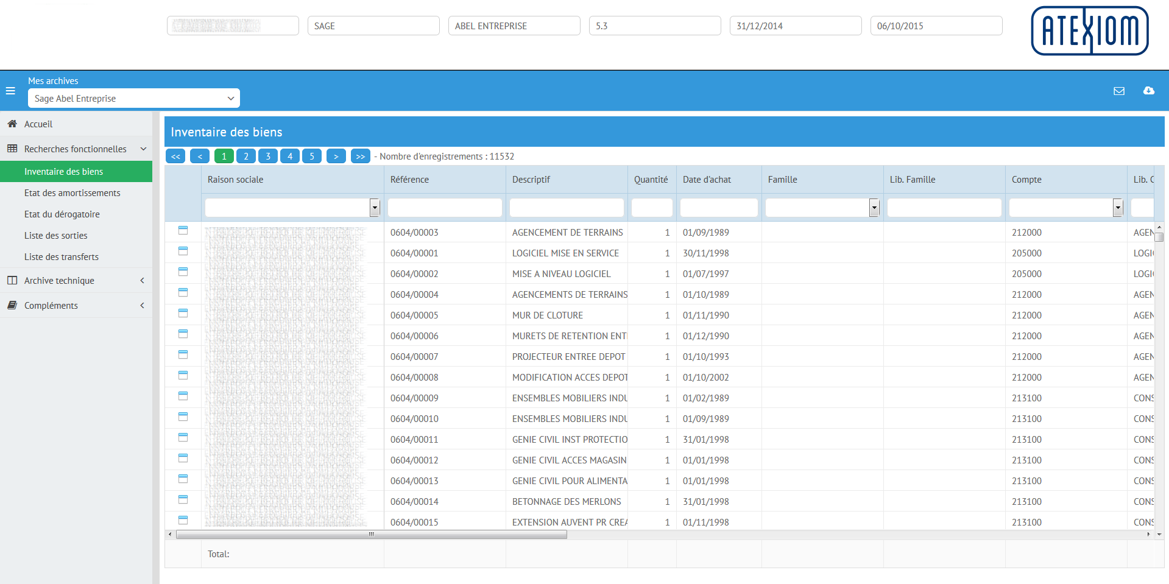Image resolution: width=1169 pixels, height=584 pixels.
Task: Open the Famille filter dropdown
Action: (874, 208)
